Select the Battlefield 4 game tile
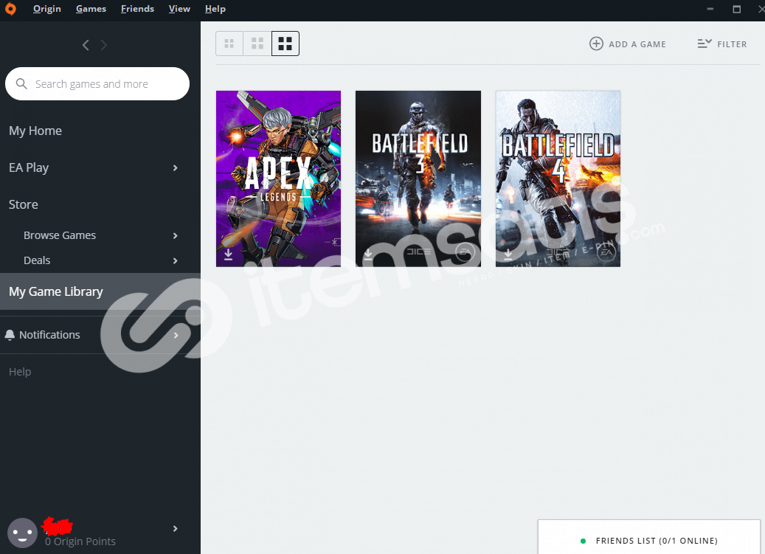The image size is (765, 554). tap(558, 179)
